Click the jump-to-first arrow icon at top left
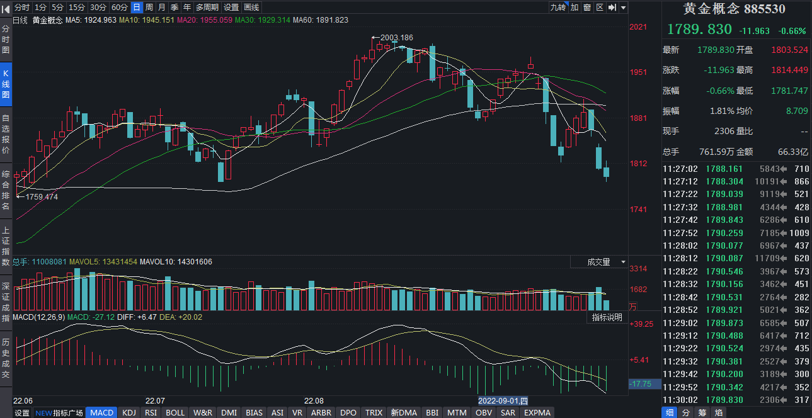812x418 pixels. pyautogui.click(x=6, y=8)
